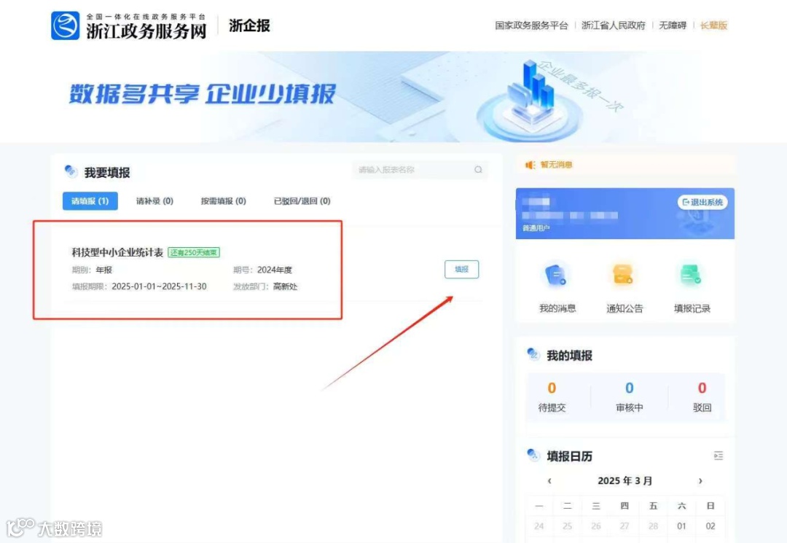
Task: Go to next month in calendar
Action: pyautogui.click(x=700, y=481)
